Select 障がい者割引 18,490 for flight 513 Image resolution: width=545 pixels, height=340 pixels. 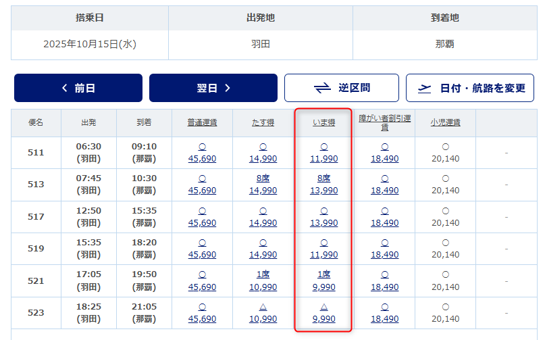[385, 191]
